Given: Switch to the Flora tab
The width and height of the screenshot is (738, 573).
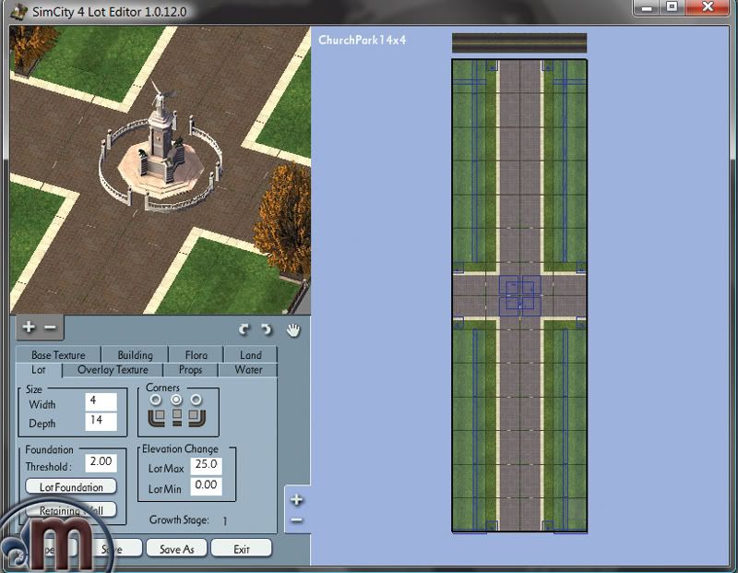Looking at the screenshot, I should (196, 354).
